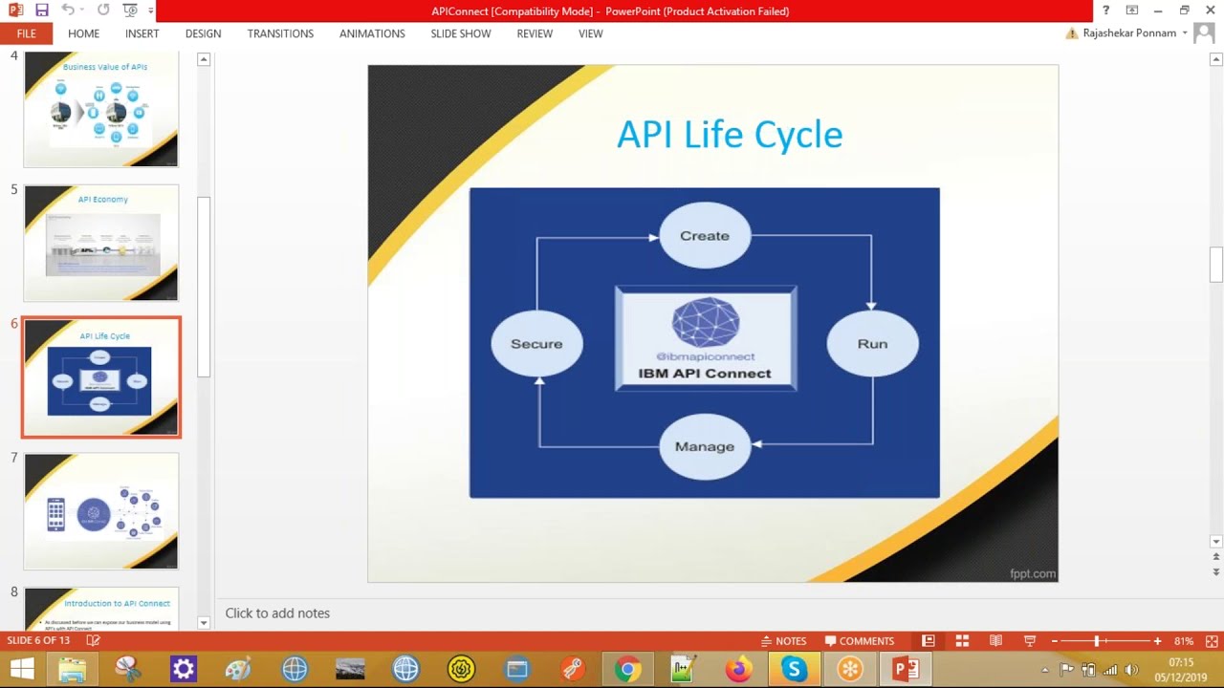
Task: Go to previous slide double-arrow button
Action: click(x=1216, y=556)
